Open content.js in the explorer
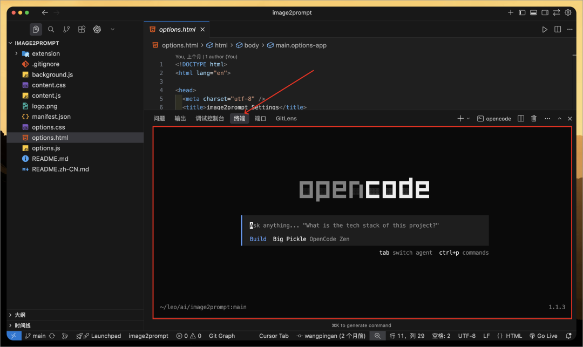The width and height of the screenshot is (583, 347). coord(46,96)
